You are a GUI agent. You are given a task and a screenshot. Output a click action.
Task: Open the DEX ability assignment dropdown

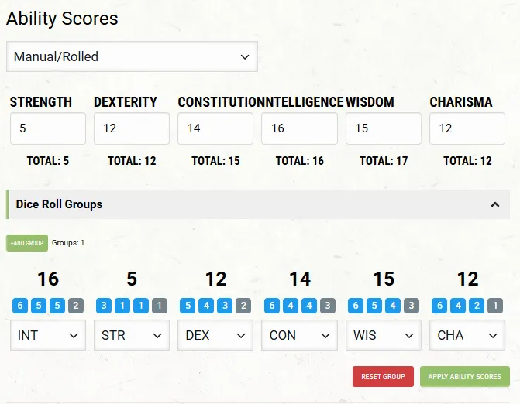215,335
